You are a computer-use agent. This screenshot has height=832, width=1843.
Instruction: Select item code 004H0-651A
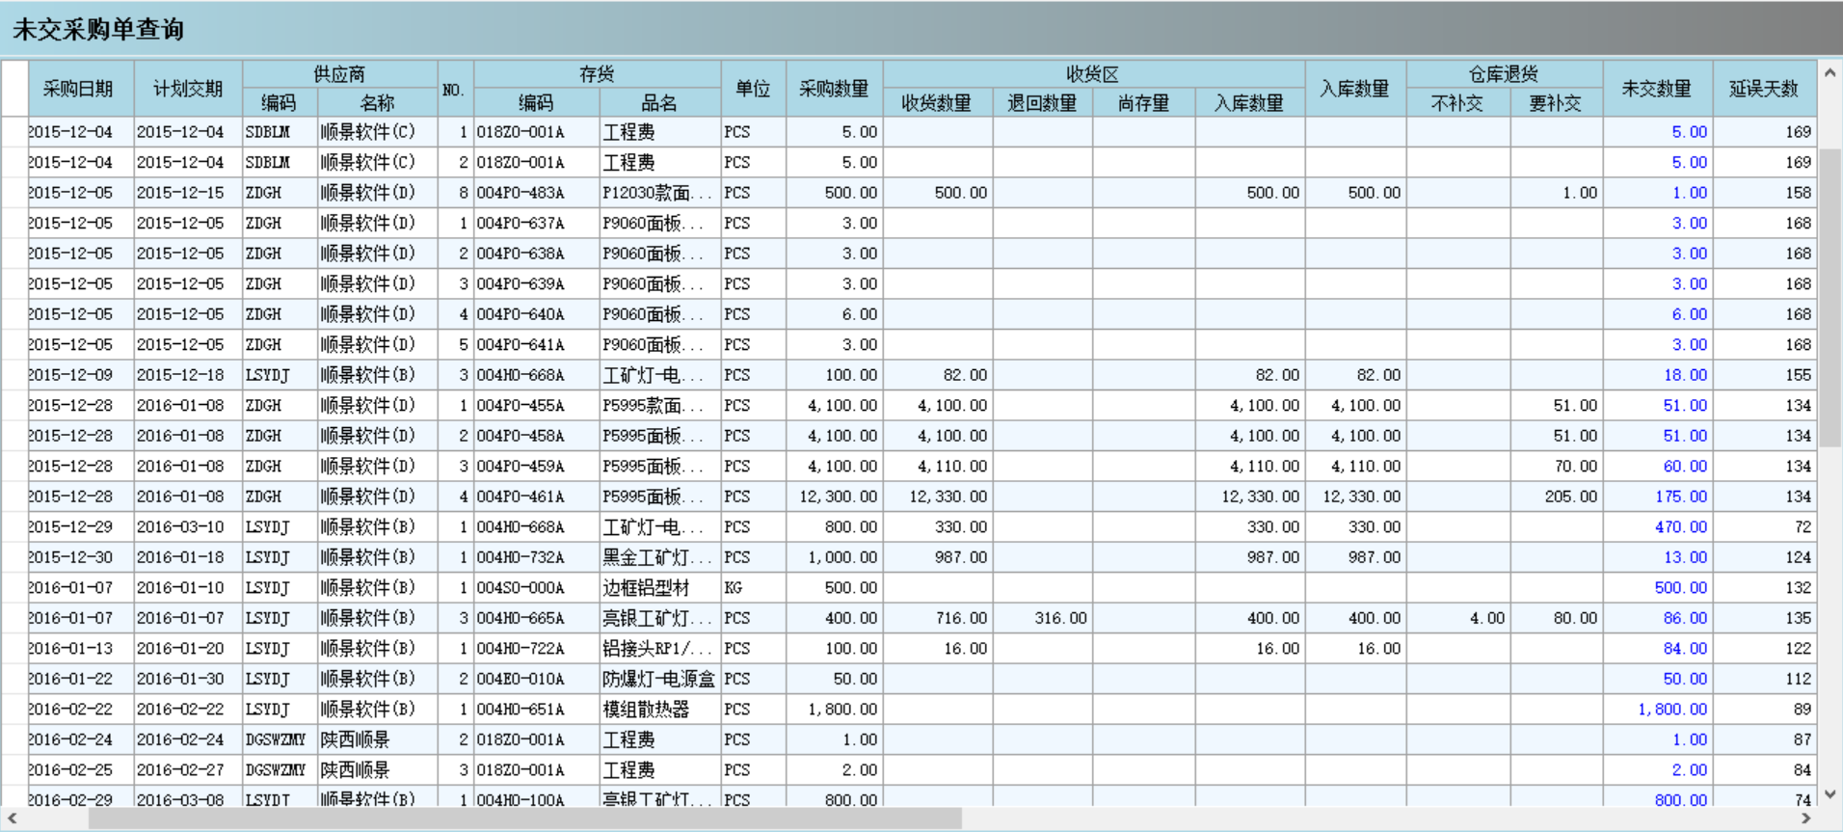(536, 710)
